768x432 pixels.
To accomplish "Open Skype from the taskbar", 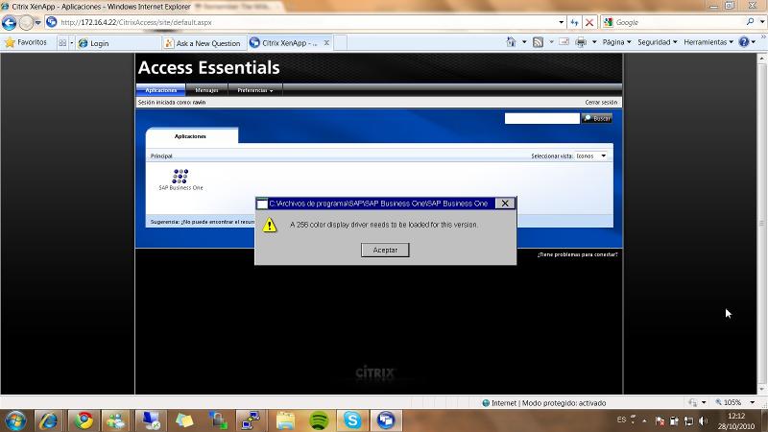I will point(352,420).
